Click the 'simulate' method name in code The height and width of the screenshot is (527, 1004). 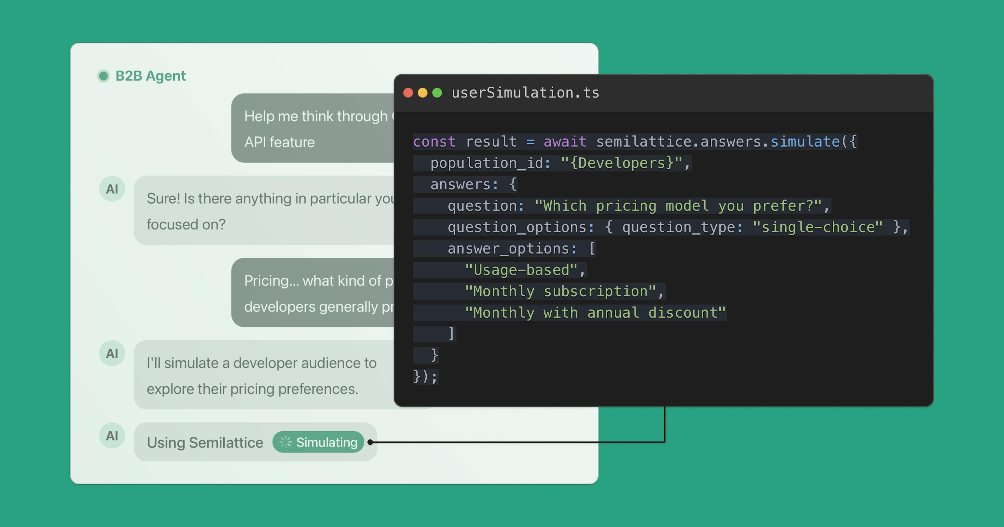pos(805,142)
